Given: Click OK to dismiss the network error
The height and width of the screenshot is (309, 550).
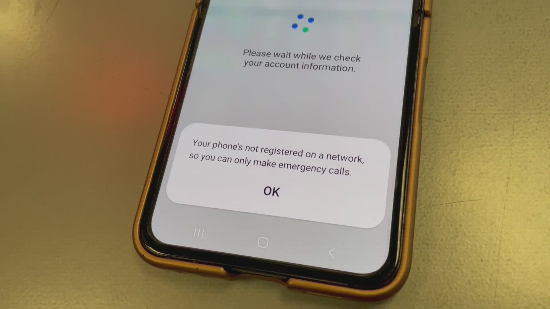Looking at the screenshot, I should coord(272,191).
